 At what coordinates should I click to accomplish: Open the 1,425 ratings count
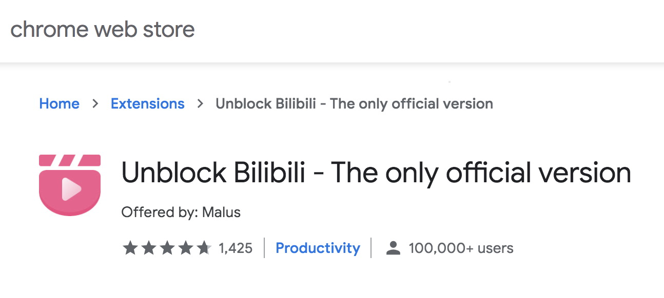236,248
